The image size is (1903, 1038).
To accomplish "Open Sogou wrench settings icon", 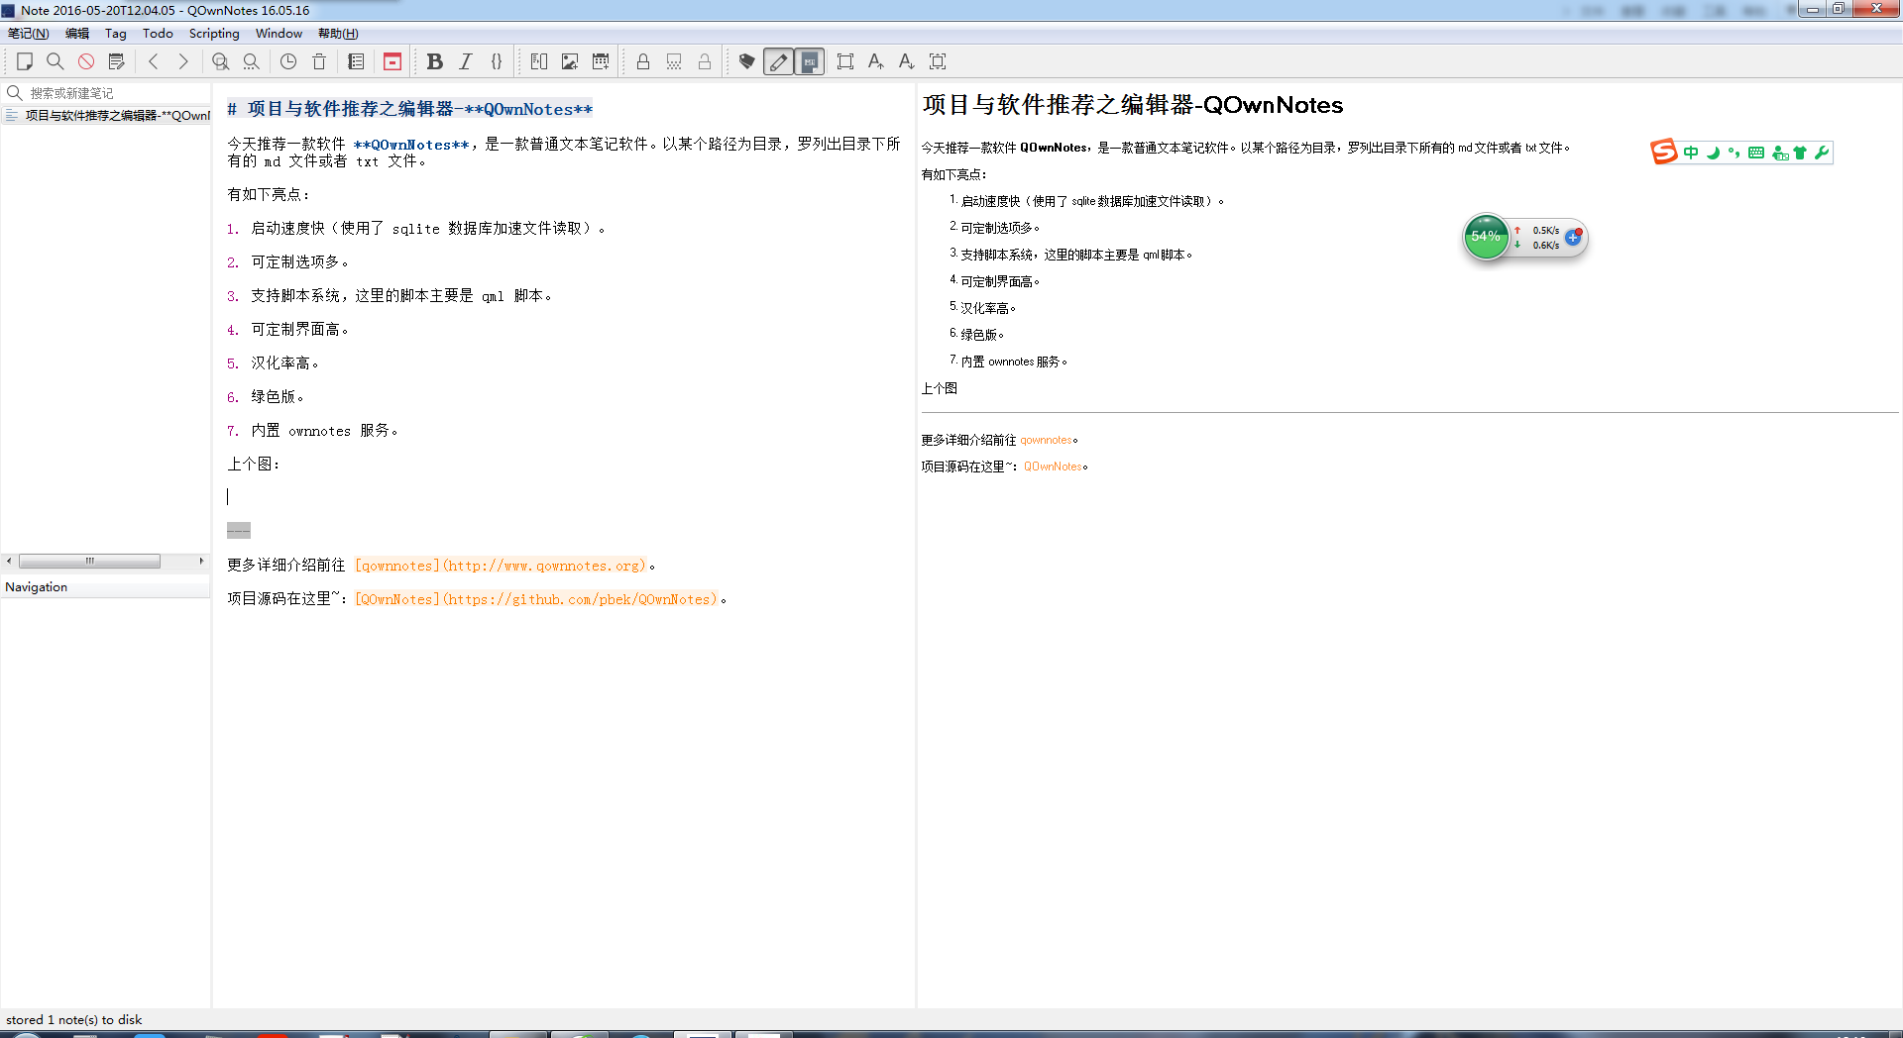I will point(1822,153).
